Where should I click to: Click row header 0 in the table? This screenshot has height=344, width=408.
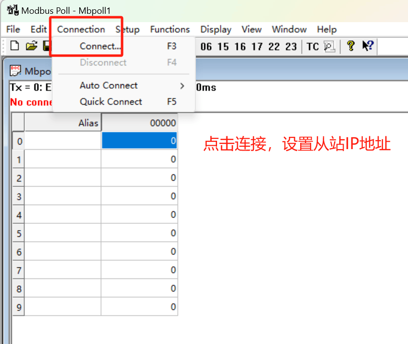tap(19, 141)
